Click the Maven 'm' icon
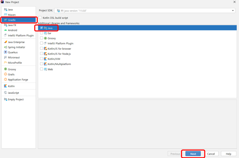Viewport: 239px width, 158px height. pos(5,15)
